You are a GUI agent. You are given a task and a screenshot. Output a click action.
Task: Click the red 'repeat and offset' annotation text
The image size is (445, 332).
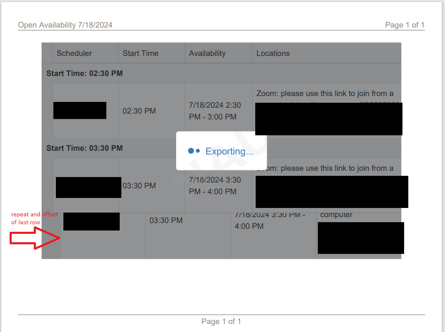point(34,218)
